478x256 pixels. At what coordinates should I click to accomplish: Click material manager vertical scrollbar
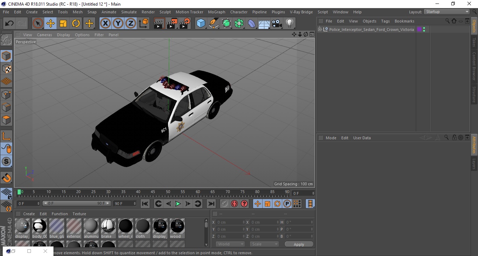(x=206, y=232)
